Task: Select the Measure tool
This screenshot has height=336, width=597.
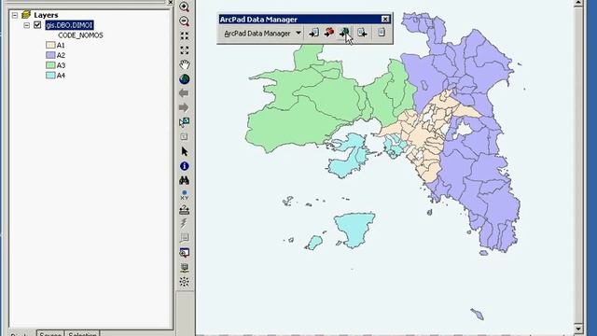Action: pos(185,209)
